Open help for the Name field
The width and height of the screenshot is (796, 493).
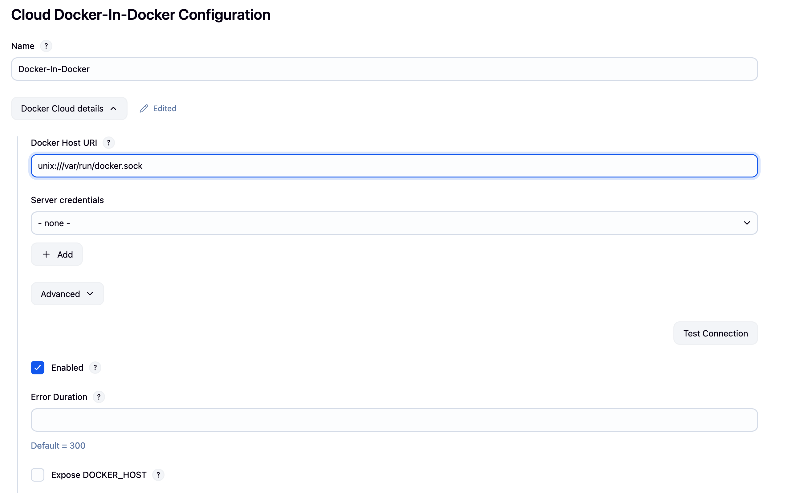click(x=46, y=46)
